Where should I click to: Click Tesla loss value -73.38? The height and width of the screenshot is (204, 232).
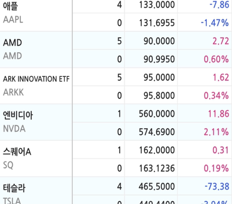[217, 187]
